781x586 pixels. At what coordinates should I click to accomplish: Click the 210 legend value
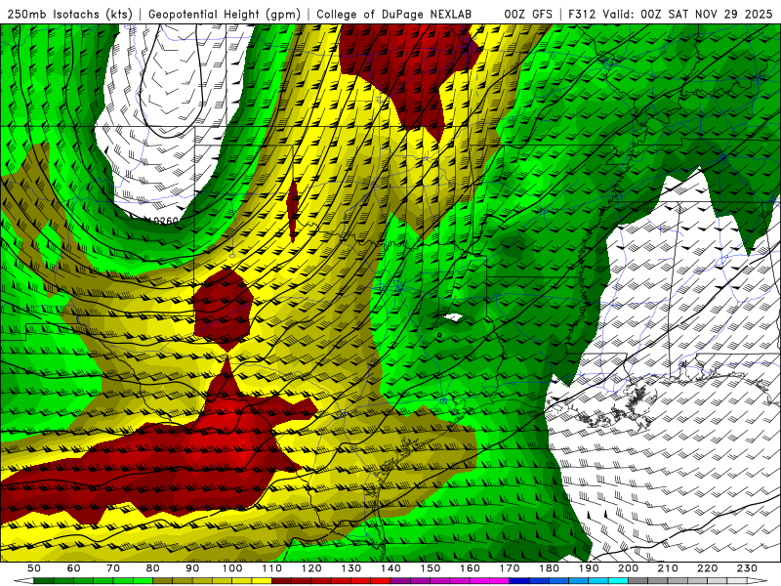pos(668,568)
